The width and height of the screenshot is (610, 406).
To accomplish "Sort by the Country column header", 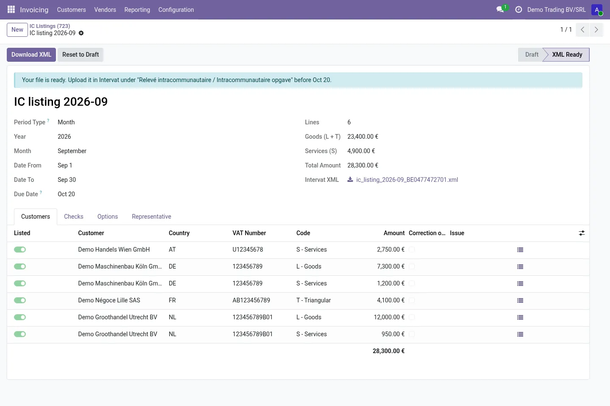I will point(179,233).
